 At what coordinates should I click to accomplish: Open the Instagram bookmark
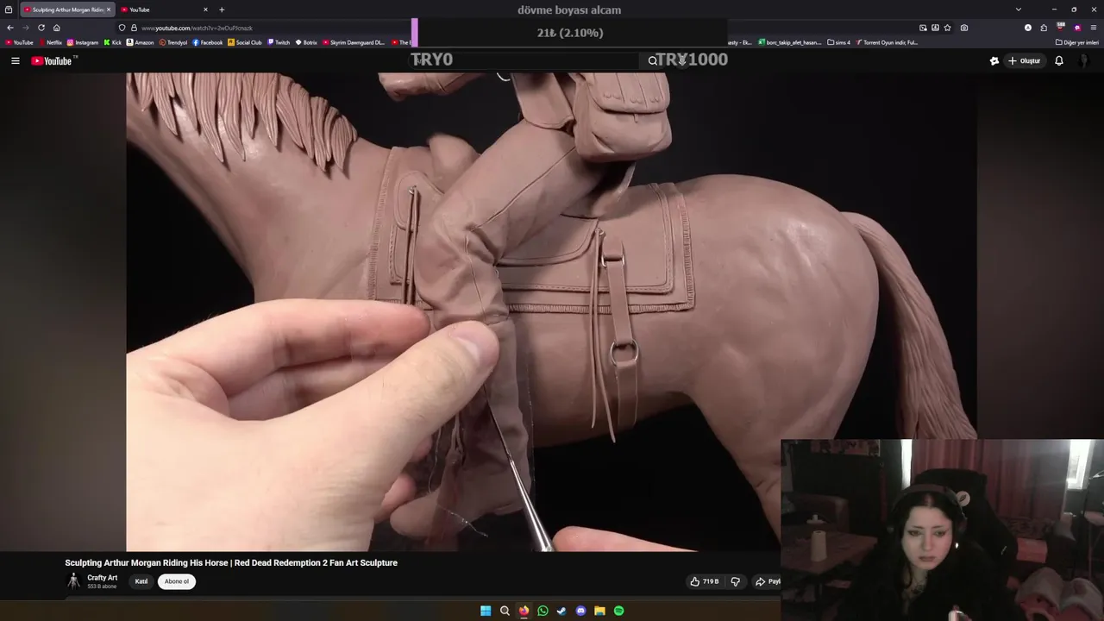tap(83, 42)
